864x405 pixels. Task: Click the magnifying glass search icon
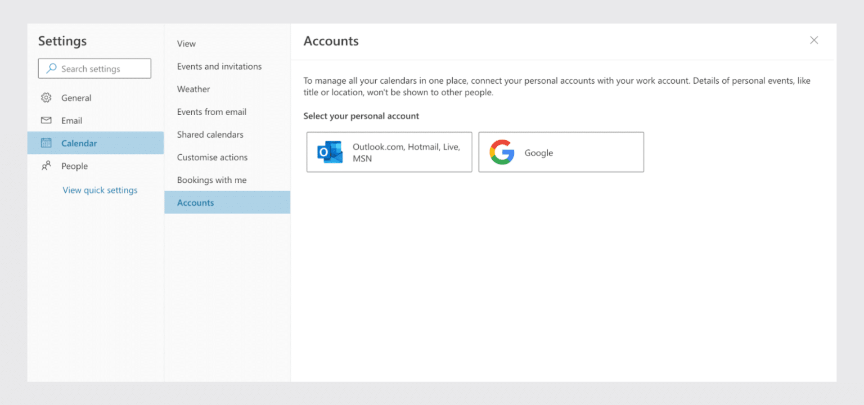click(52, 68)
